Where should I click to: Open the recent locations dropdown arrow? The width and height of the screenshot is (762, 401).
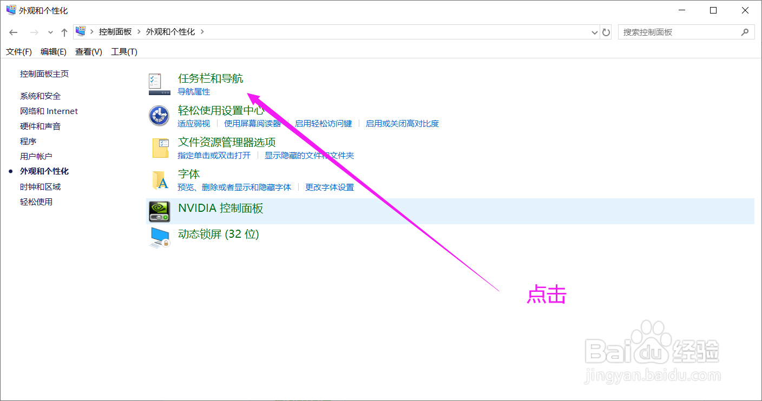(x=51, y=32)
